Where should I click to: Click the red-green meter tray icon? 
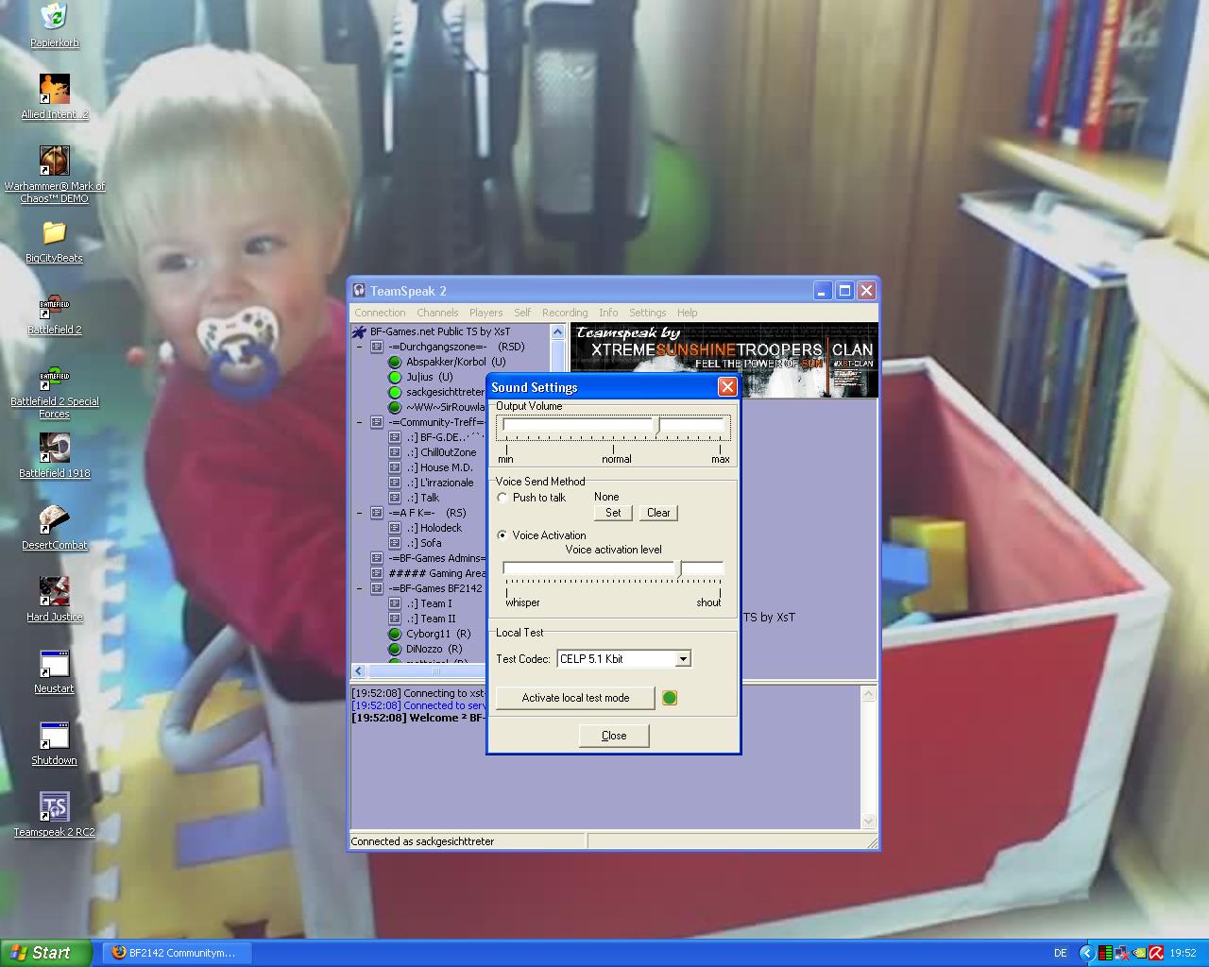(1105, 953)
